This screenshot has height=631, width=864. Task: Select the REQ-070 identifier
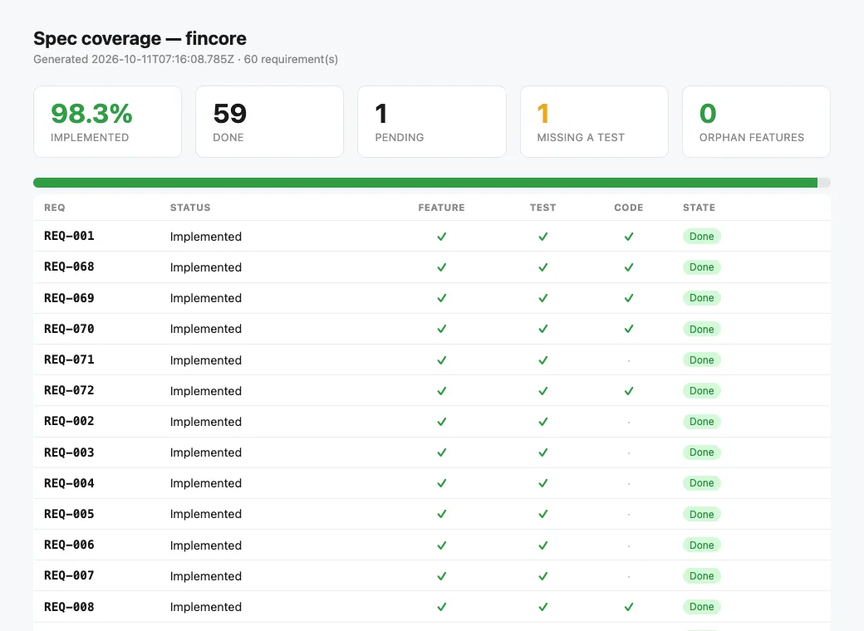(69, 329)
